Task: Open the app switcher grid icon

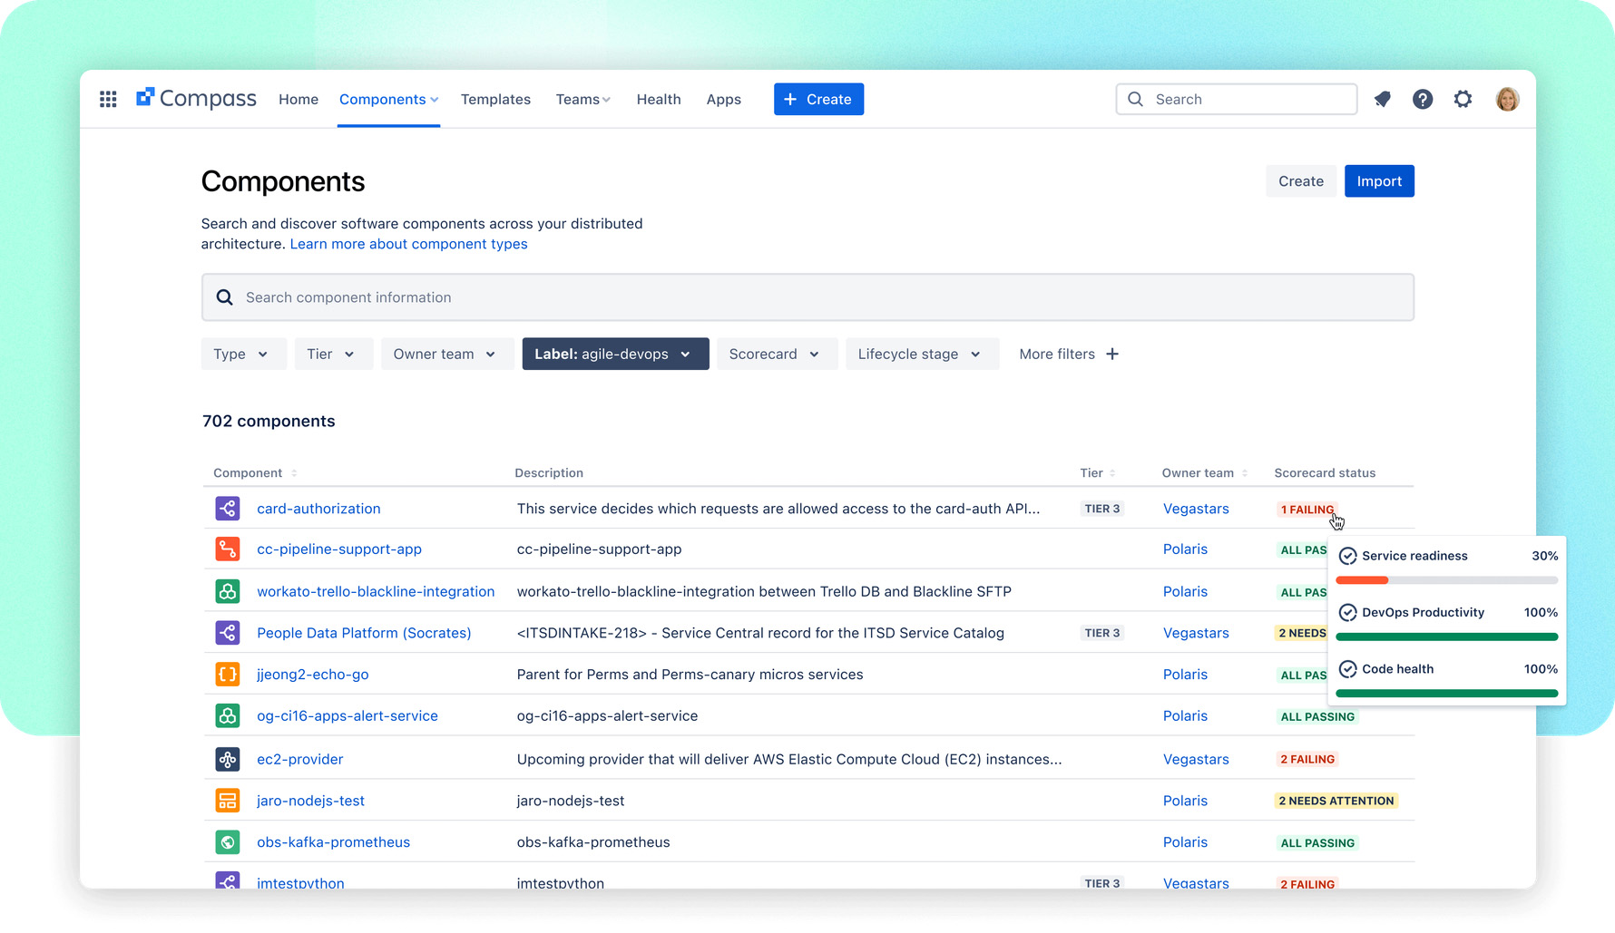Action: pos(108,99)
